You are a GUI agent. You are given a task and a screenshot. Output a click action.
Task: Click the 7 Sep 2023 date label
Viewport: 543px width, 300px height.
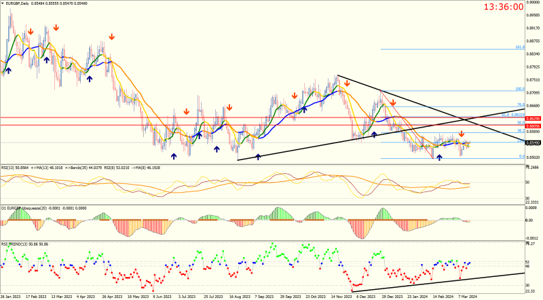click(264, 297)
